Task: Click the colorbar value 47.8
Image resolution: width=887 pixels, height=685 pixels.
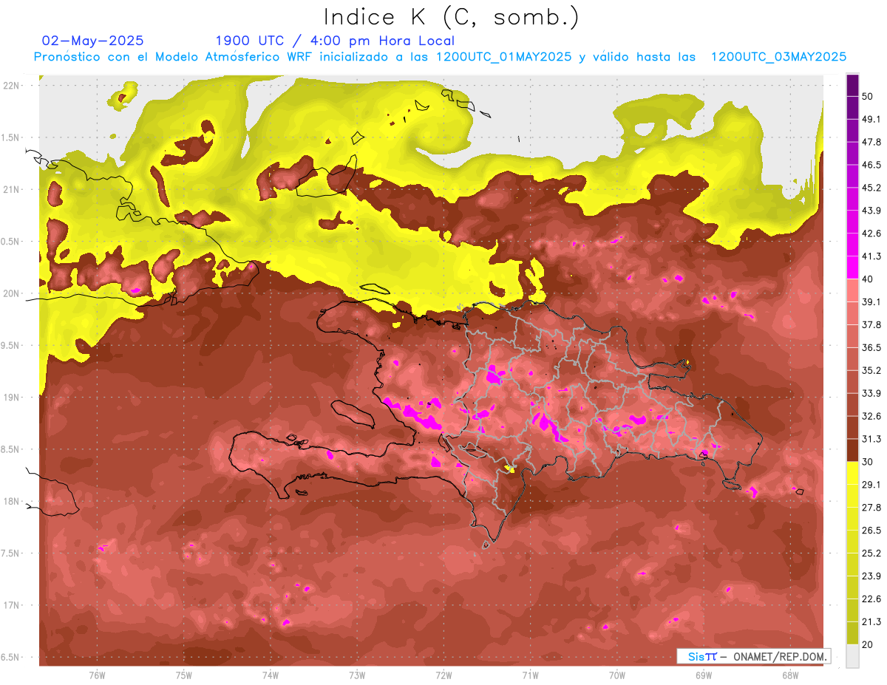Action: point(871,142)
